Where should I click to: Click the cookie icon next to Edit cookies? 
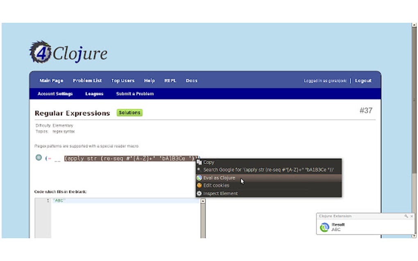click(x=199, y=185)
